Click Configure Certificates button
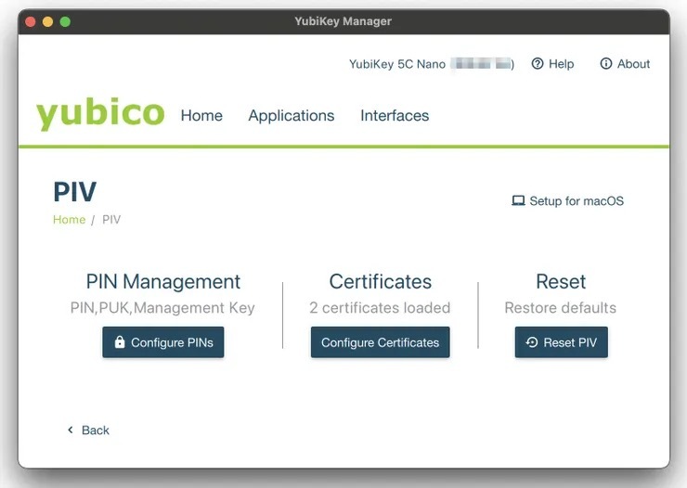687x488 pixels. [x=381, y=342]
